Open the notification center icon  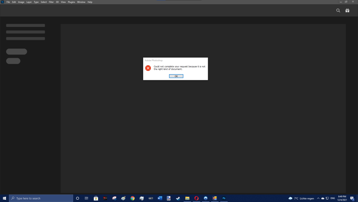click(352, 198)
